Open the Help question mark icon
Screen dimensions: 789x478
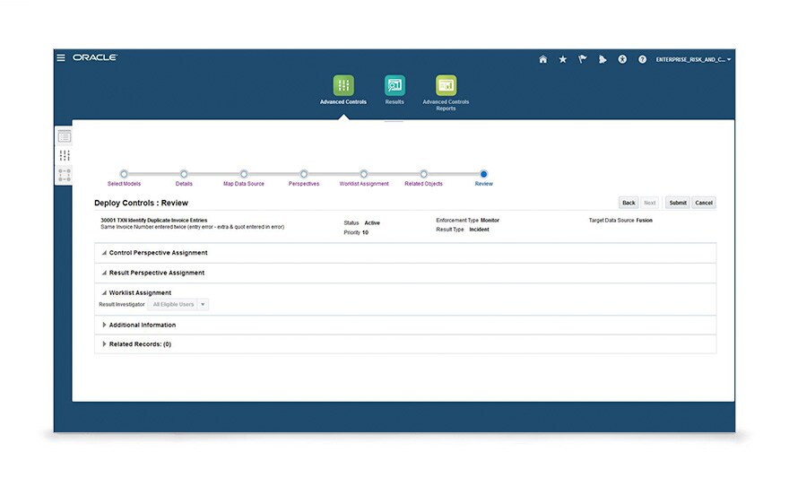642,59
